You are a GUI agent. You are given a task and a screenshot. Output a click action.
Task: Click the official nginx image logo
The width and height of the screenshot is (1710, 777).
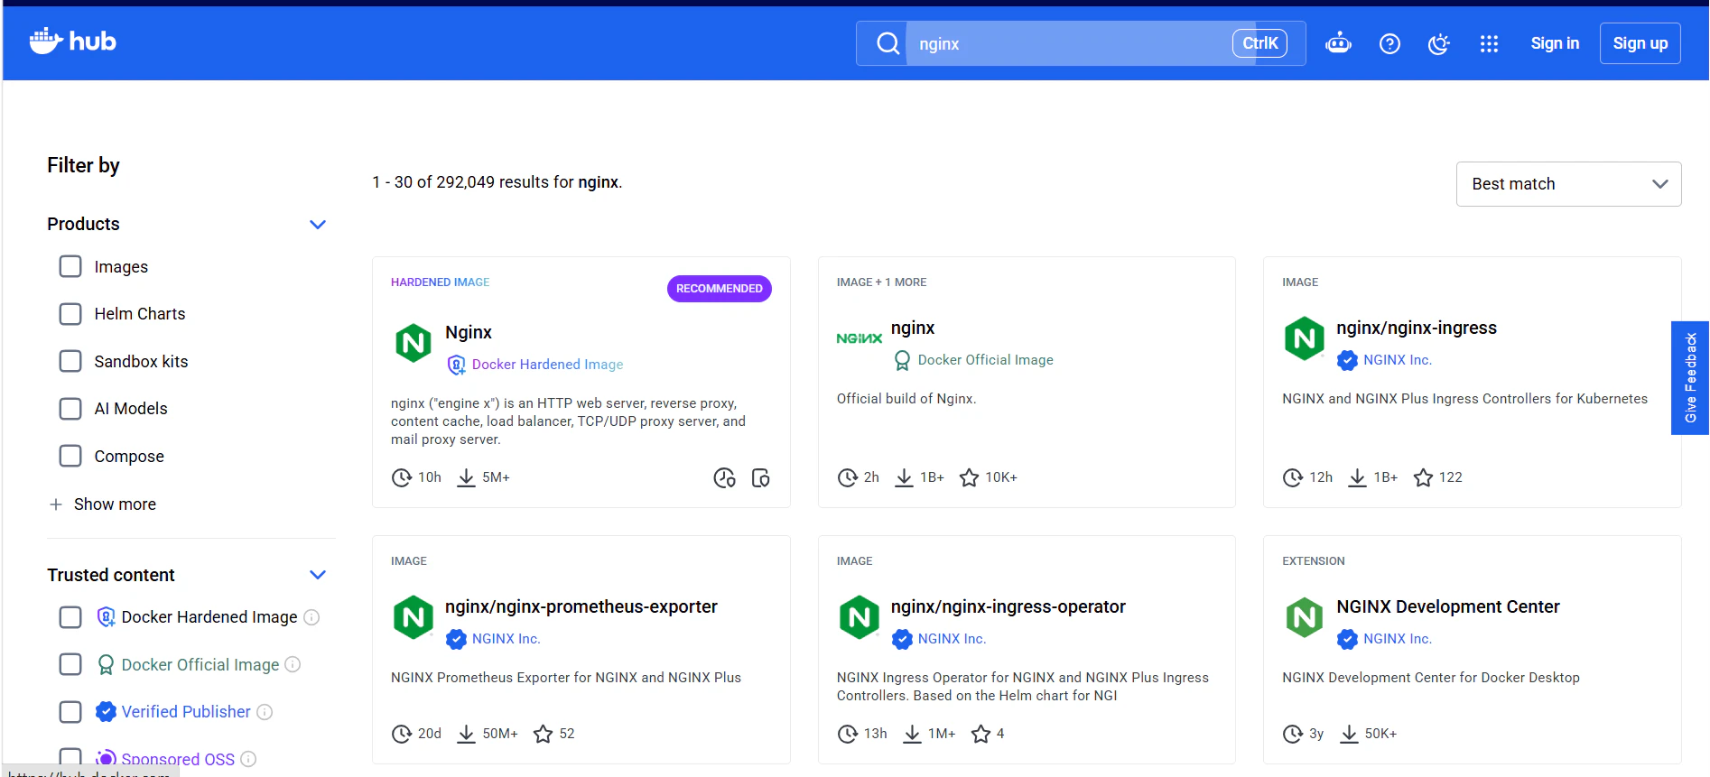tap(860, 338)
